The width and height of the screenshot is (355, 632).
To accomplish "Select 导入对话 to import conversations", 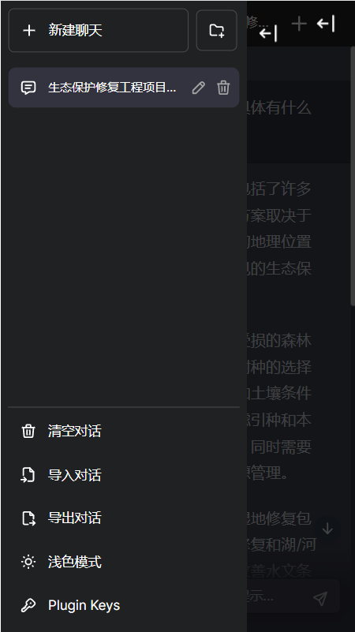I will tap(124, 475).
